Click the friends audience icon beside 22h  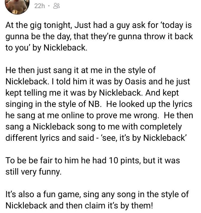(57, 6)
